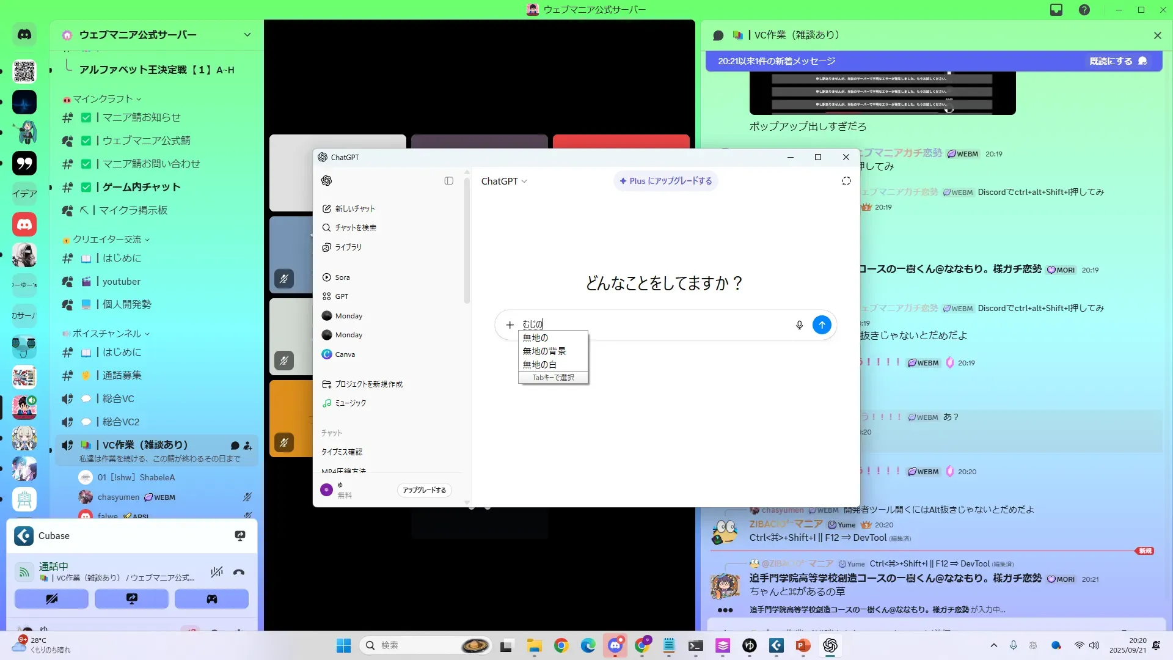Click 既読にする mark as read button
Screen dimensions: 1173x660
(1117, 61)
